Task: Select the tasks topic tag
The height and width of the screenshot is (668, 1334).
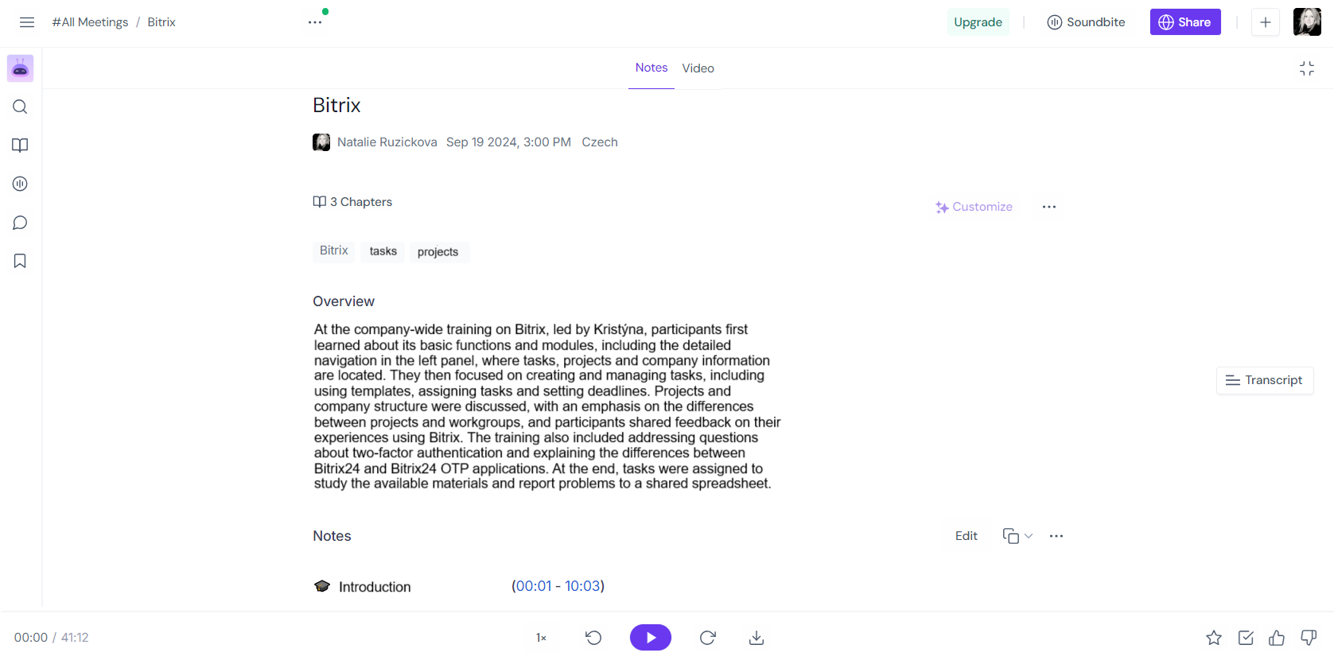Action: [383, 251]
